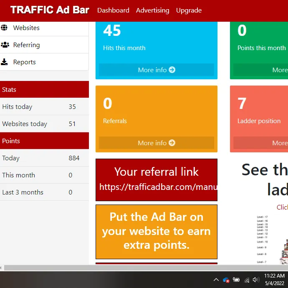This screenshot has width=288, height=288.
Task: Click the OneDrive sync error tray icon
Action: pyautogui.click(x=226, y=280)
